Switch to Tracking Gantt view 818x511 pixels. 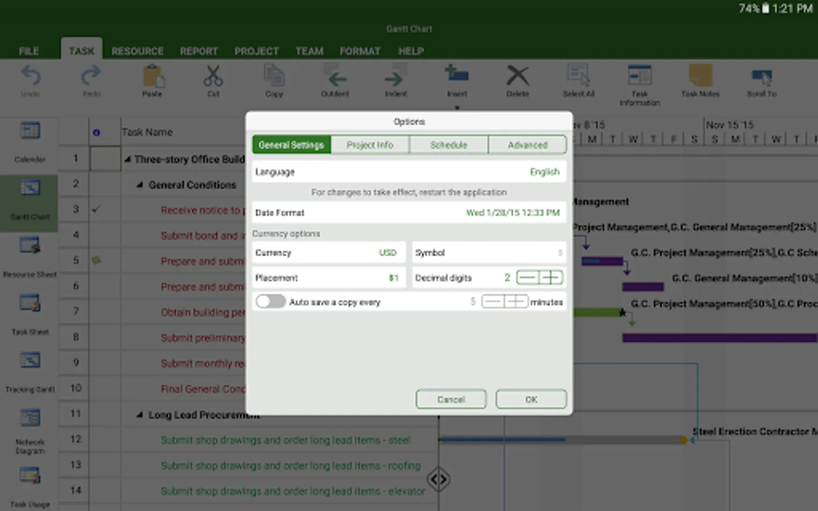(x=30, y=361)
